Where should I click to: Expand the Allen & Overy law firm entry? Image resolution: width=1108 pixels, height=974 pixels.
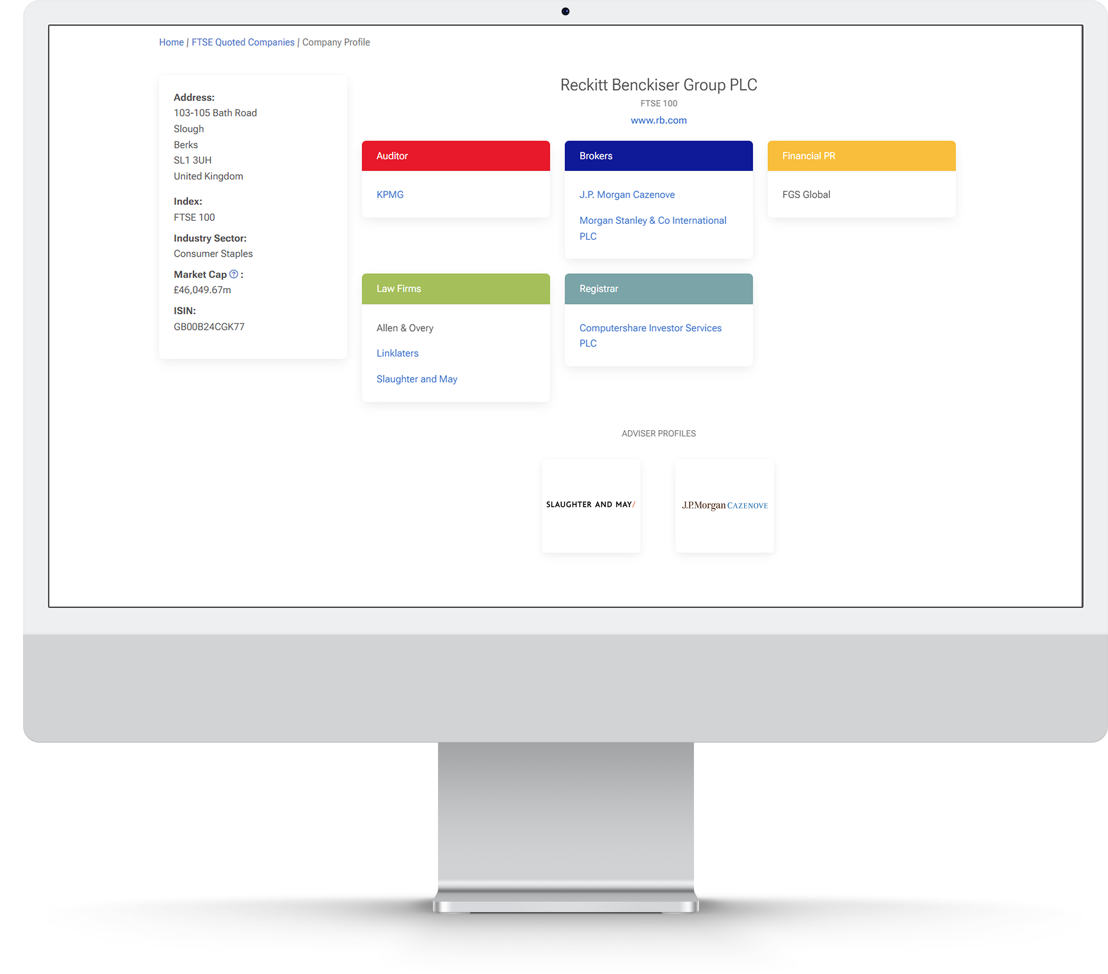point(405,328)
